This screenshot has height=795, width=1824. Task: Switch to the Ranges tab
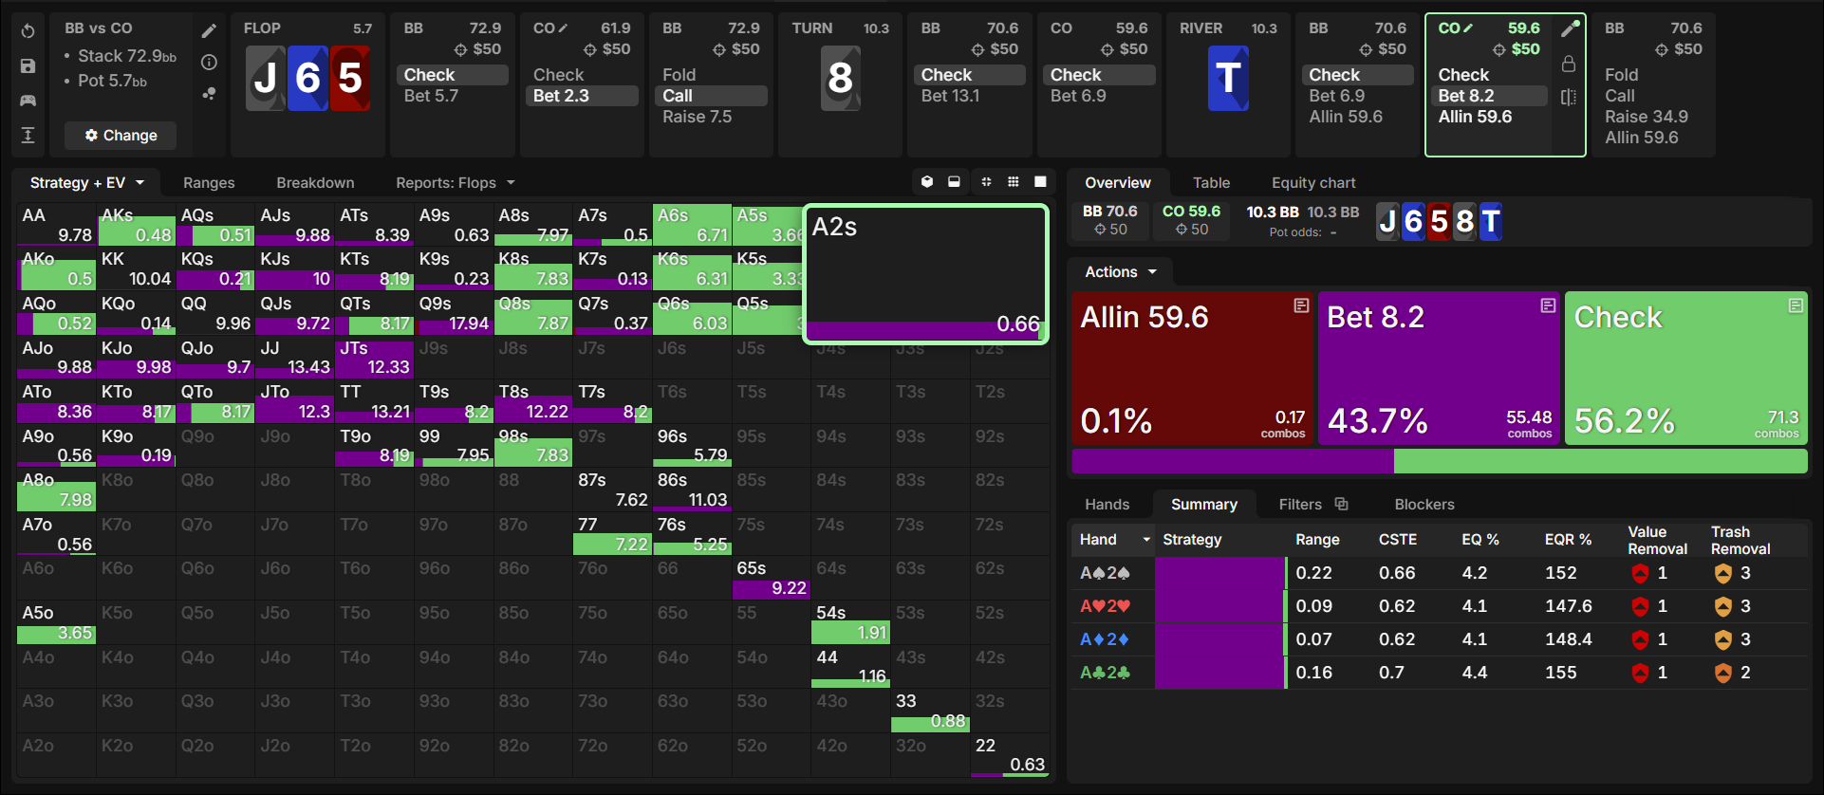pos(209,182)
